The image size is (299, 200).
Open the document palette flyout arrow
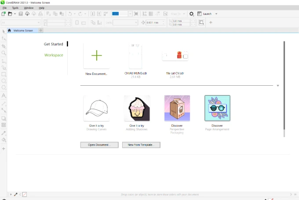pyautogui.click(x=11, y=194)
